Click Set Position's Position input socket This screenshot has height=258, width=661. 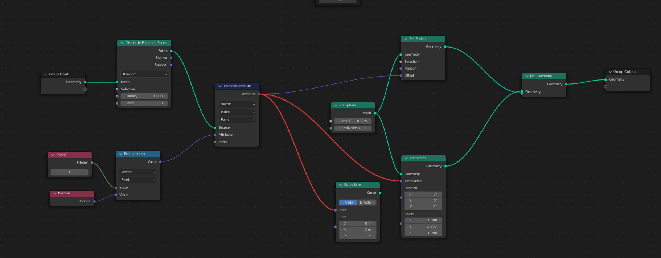(401, 69)
